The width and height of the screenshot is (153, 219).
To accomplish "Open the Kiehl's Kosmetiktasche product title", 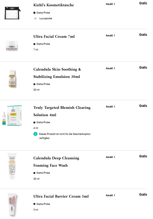I will tap(54, 5).
